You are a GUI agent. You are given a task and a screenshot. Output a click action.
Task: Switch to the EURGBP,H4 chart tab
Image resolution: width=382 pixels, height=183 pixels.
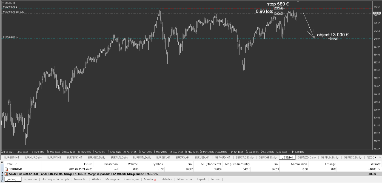[x=12, y=158]
